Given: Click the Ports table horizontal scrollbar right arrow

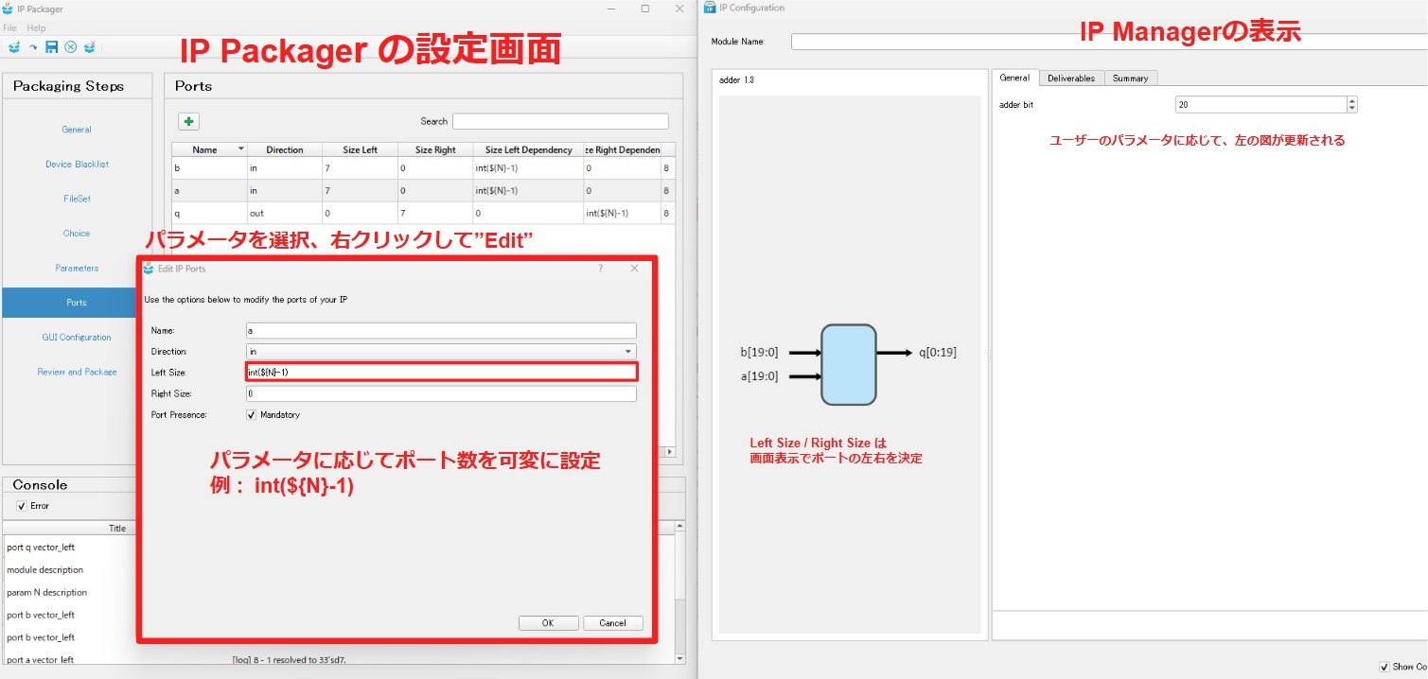Looking at the screenshot, I should 671,452.
